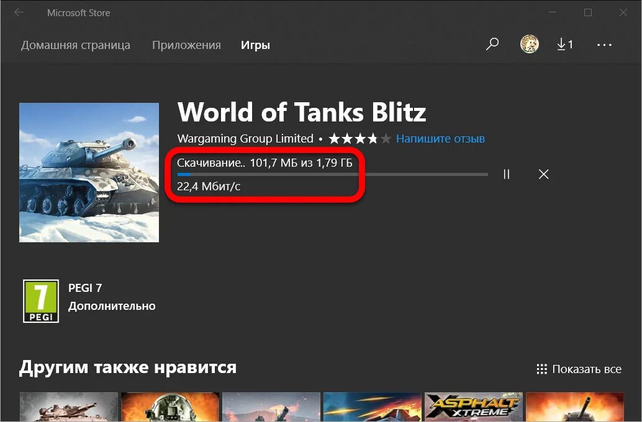The height and width of the screenshot is (422, 642).
Task: Pause the World of Tanks download
Action: [x=507, y=174]
